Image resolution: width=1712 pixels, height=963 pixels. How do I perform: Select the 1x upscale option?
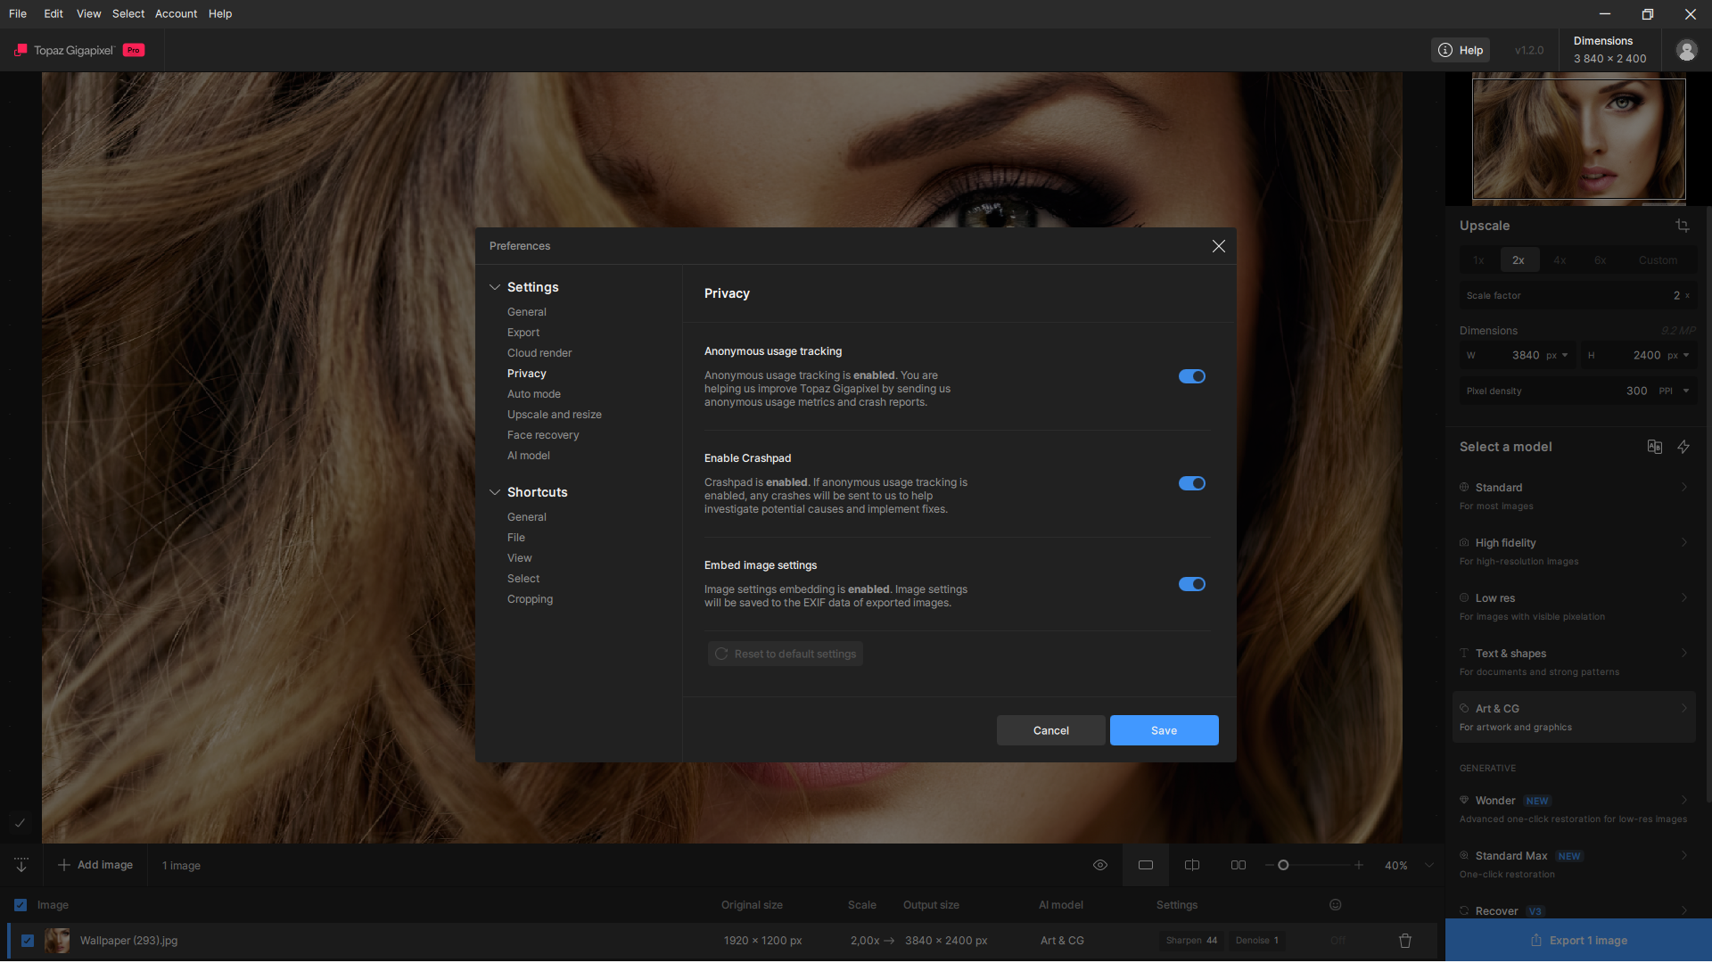(1478, 260)
